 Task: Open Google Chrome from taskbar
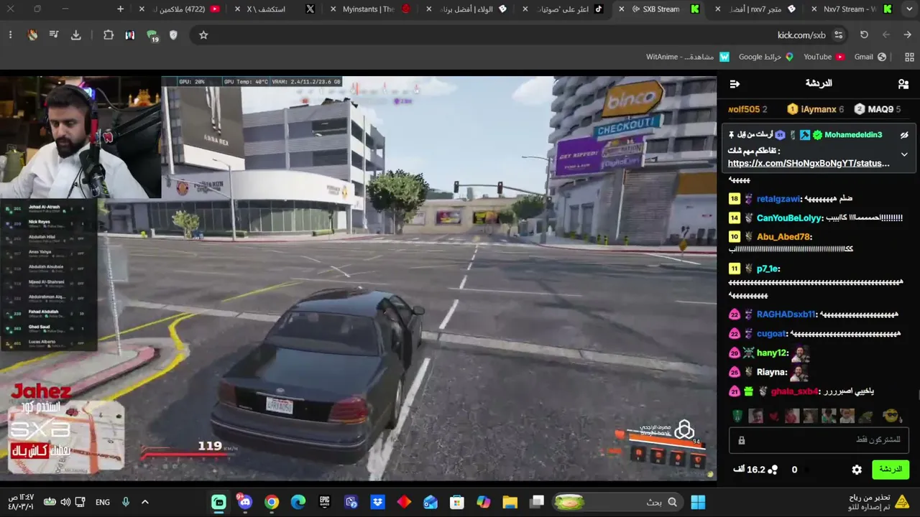[x=272, y=502]
